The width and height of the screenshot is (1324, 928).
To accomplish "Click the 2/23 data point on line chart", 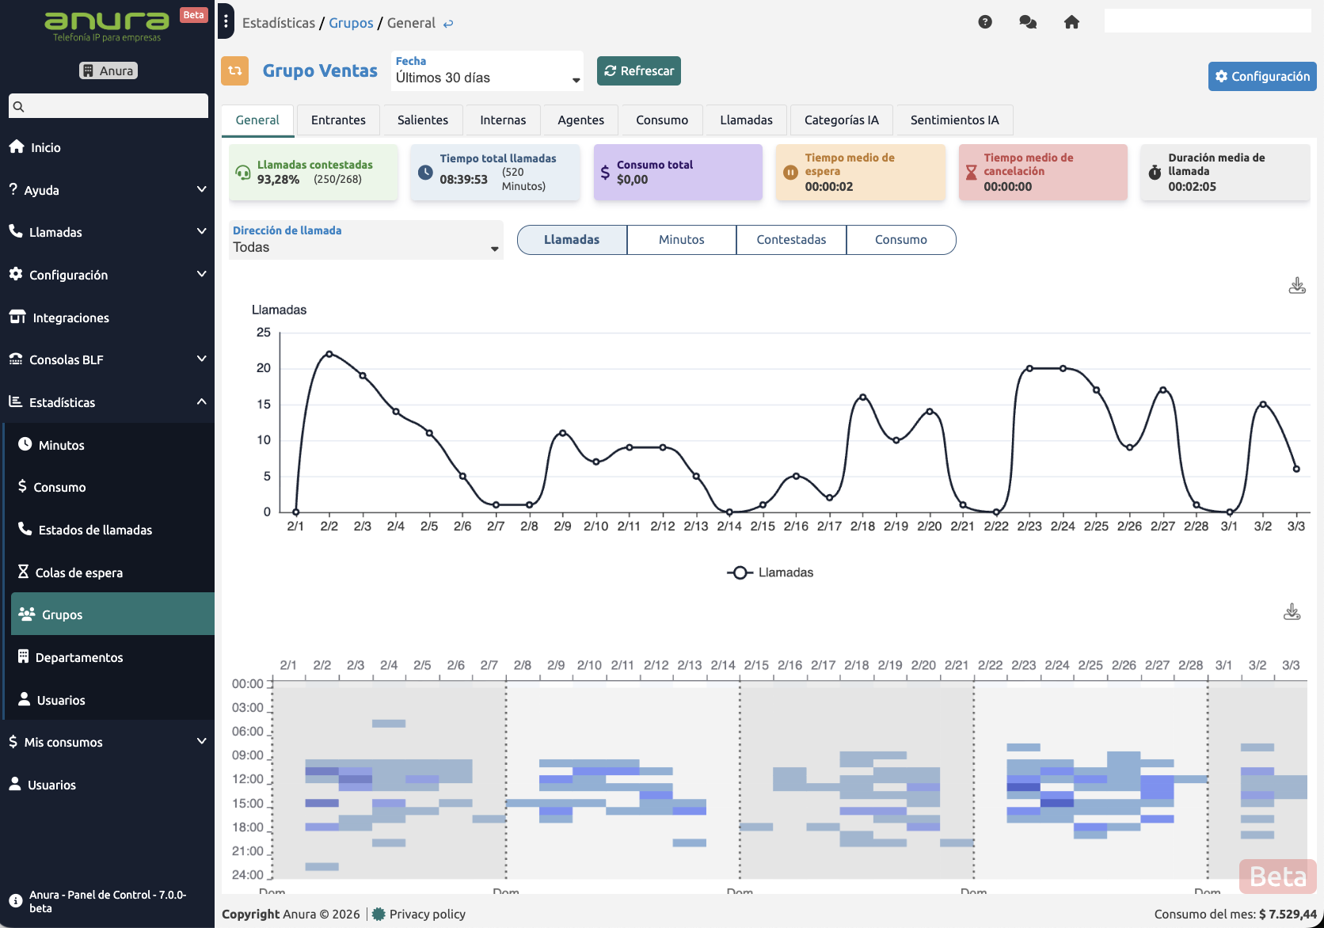I will 1029,368.
